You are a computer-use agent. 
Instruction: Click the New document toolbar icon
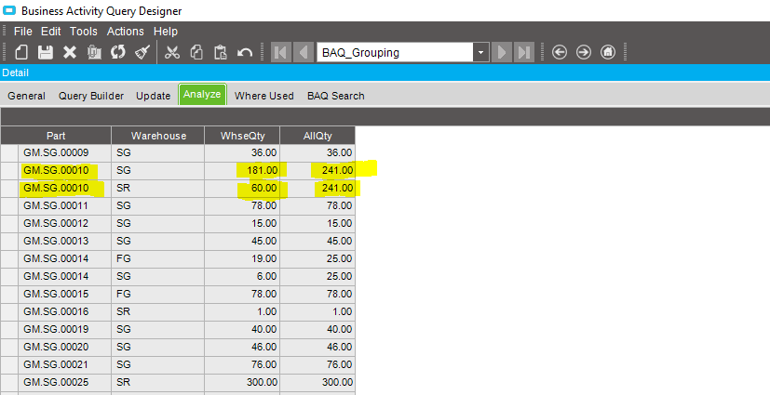pyautogui.click(x=21, y=52)
